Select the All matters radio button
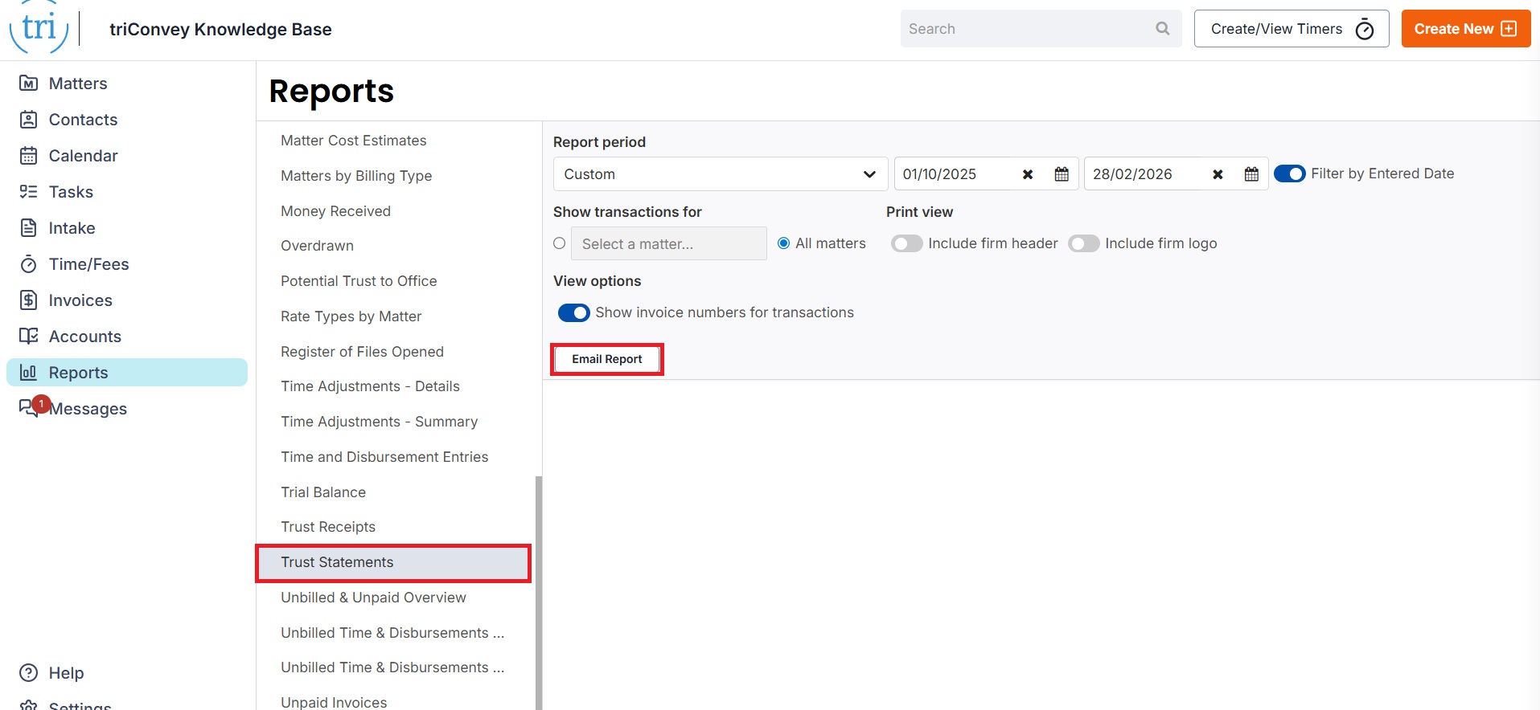The image size is (1540, 710). [x=783, y=243]
